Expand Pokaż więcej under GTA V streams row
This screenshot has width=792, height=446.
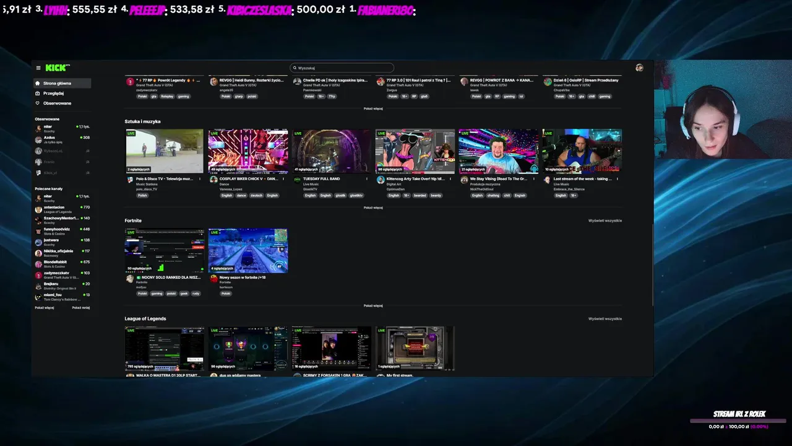[373, 108]
